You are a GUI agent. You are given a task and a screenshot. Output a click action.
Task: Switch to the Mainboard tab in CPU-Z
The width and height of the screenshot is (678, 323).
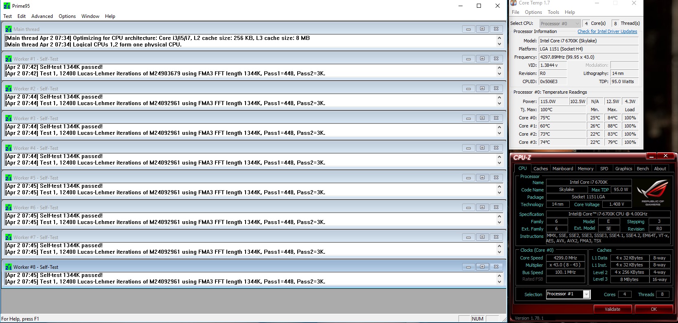pyautogui.click(x=563, y=169)
